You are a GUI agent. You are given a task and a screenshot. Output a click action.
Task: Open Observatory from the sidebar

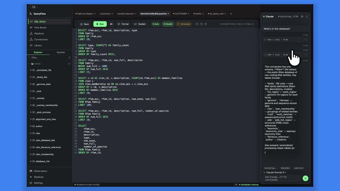[40, 171]
